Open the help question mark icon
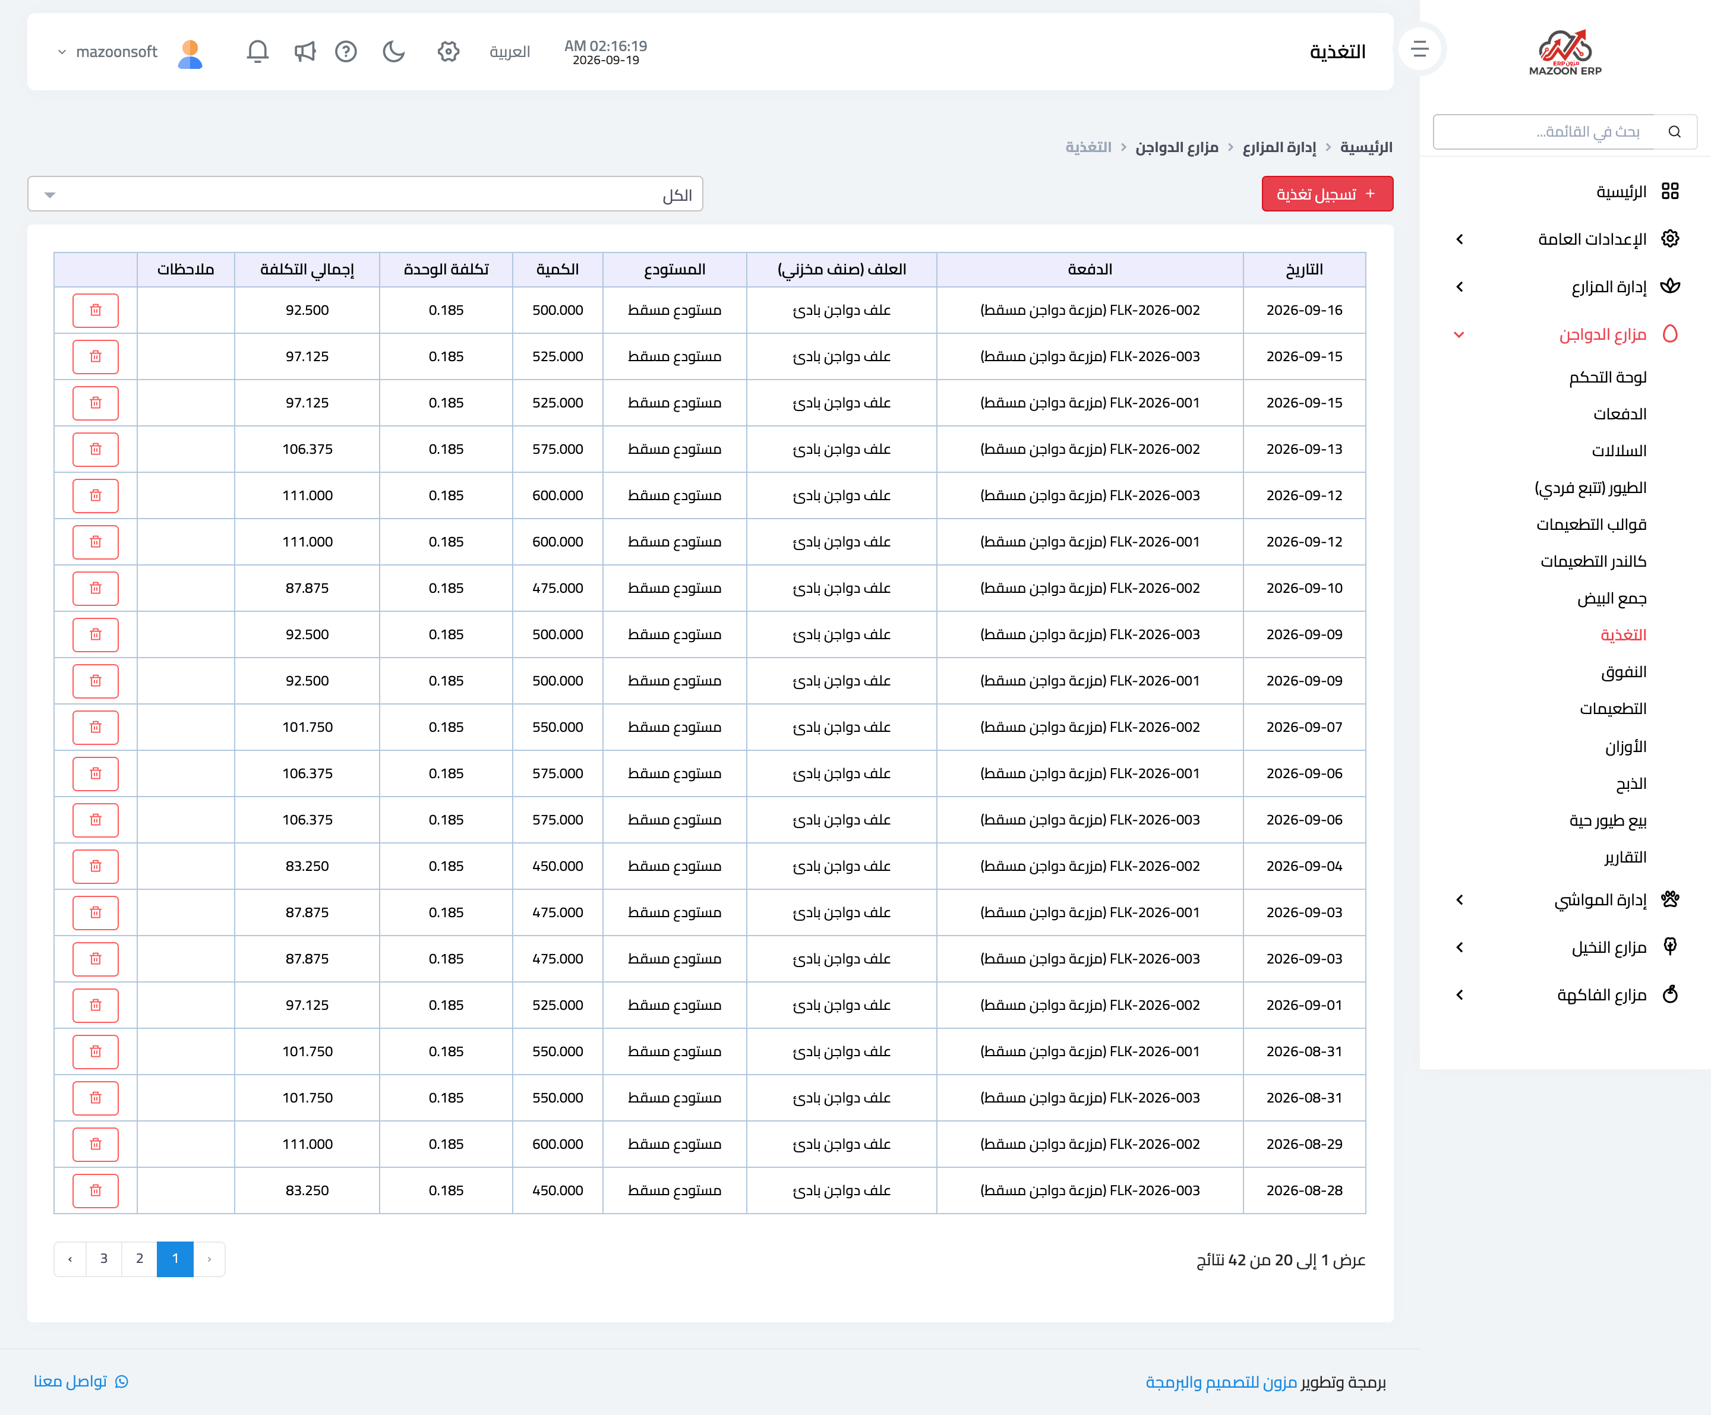The image size is (1711, 1415). [x=346, y=51]
